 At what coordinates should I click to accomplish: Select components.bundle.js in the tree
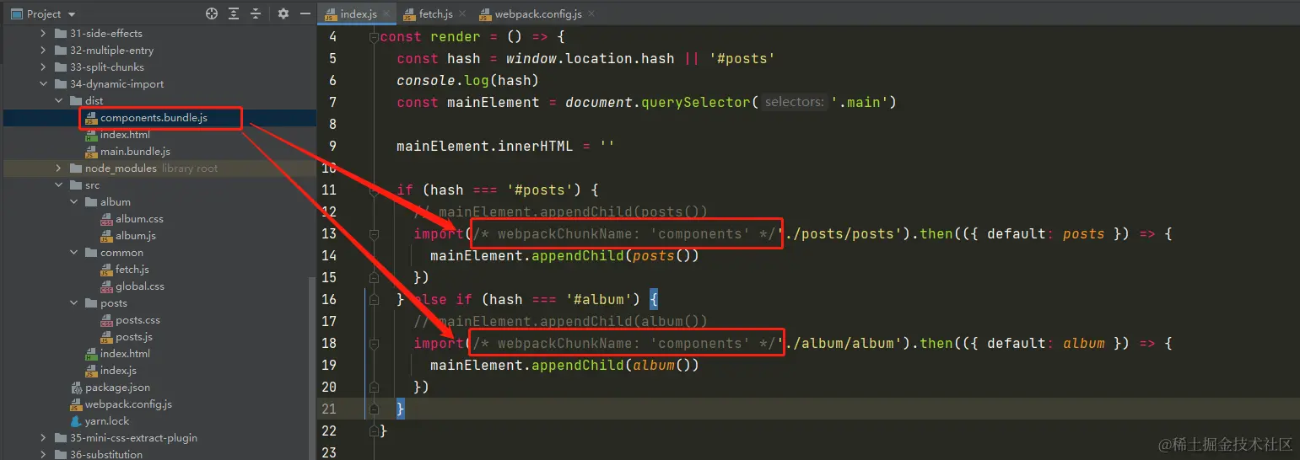point(154,118)
